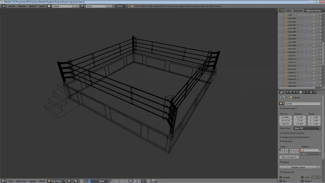
Task: Open the Seleccionar menu in 3D view header
Action: click(21, 181)
